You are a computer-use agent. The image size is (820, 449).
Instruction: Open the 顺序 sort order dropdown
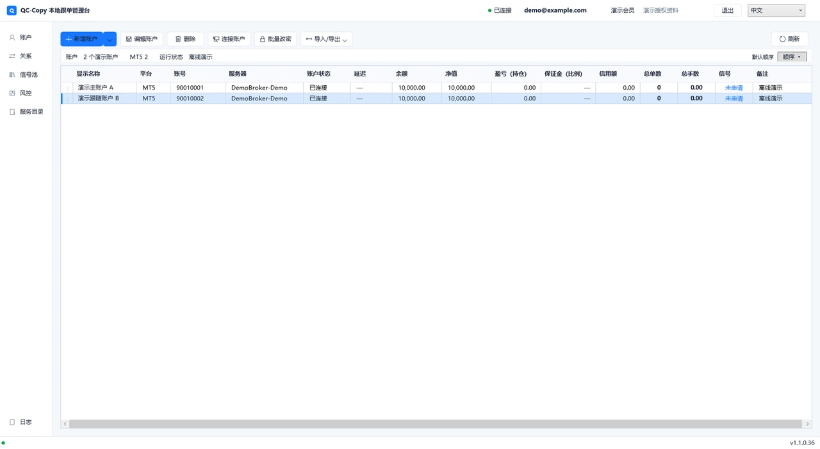(792, 57)
